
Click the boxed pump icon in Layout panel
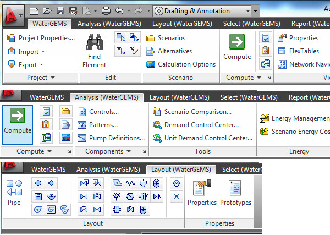51,210
